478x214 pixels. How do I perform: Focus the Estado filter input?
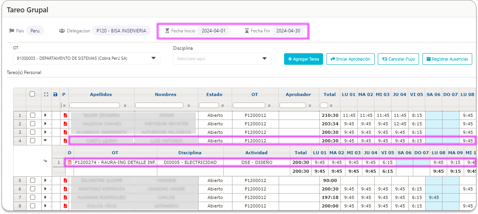click(x=209, y=105)
